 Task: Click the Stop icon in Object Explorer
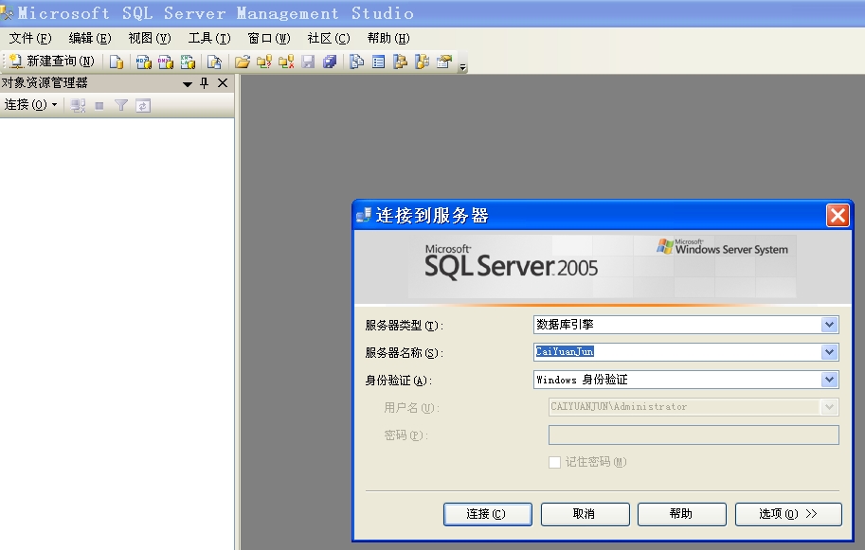[x=99, y=105]
